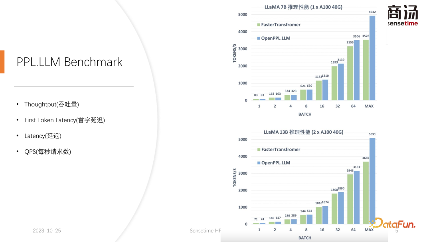Click the LLaMA 7B chart title
Viewport: 431px width, 242px height.
click(303, 7)
